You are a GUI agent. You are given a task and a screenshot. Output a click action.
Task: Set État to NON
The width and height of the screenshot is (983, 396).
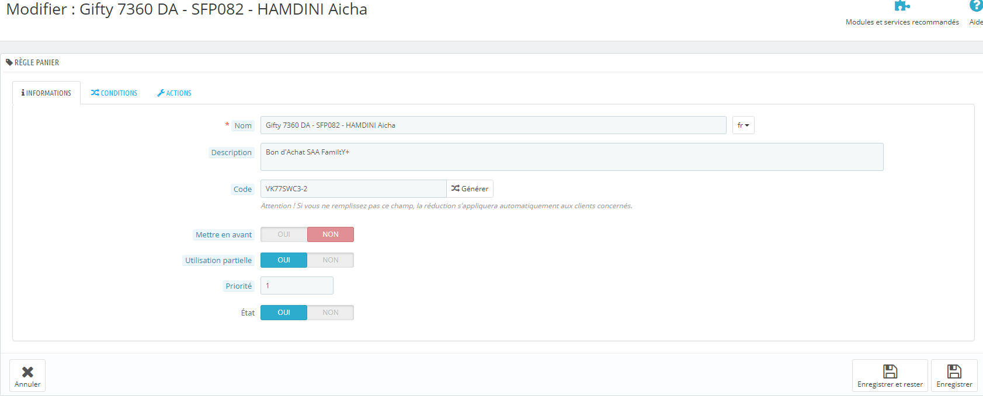[x=331, y=313]
